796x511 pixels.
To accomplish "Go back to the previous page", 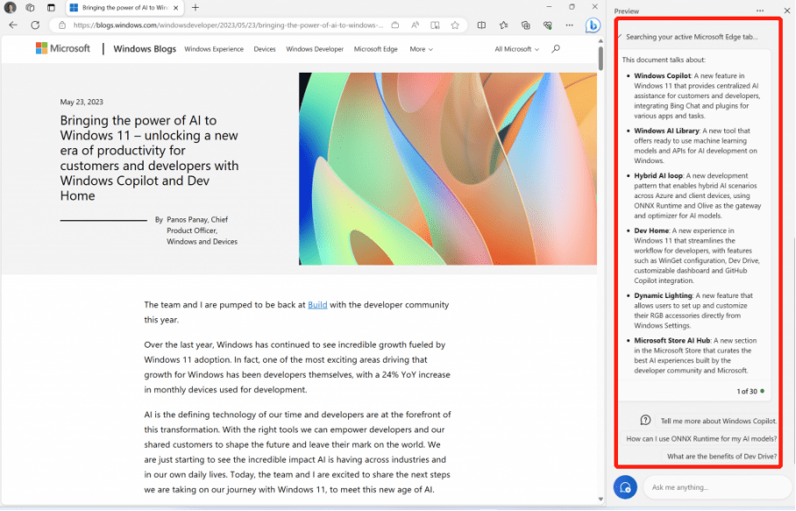I will coord(13,25).
